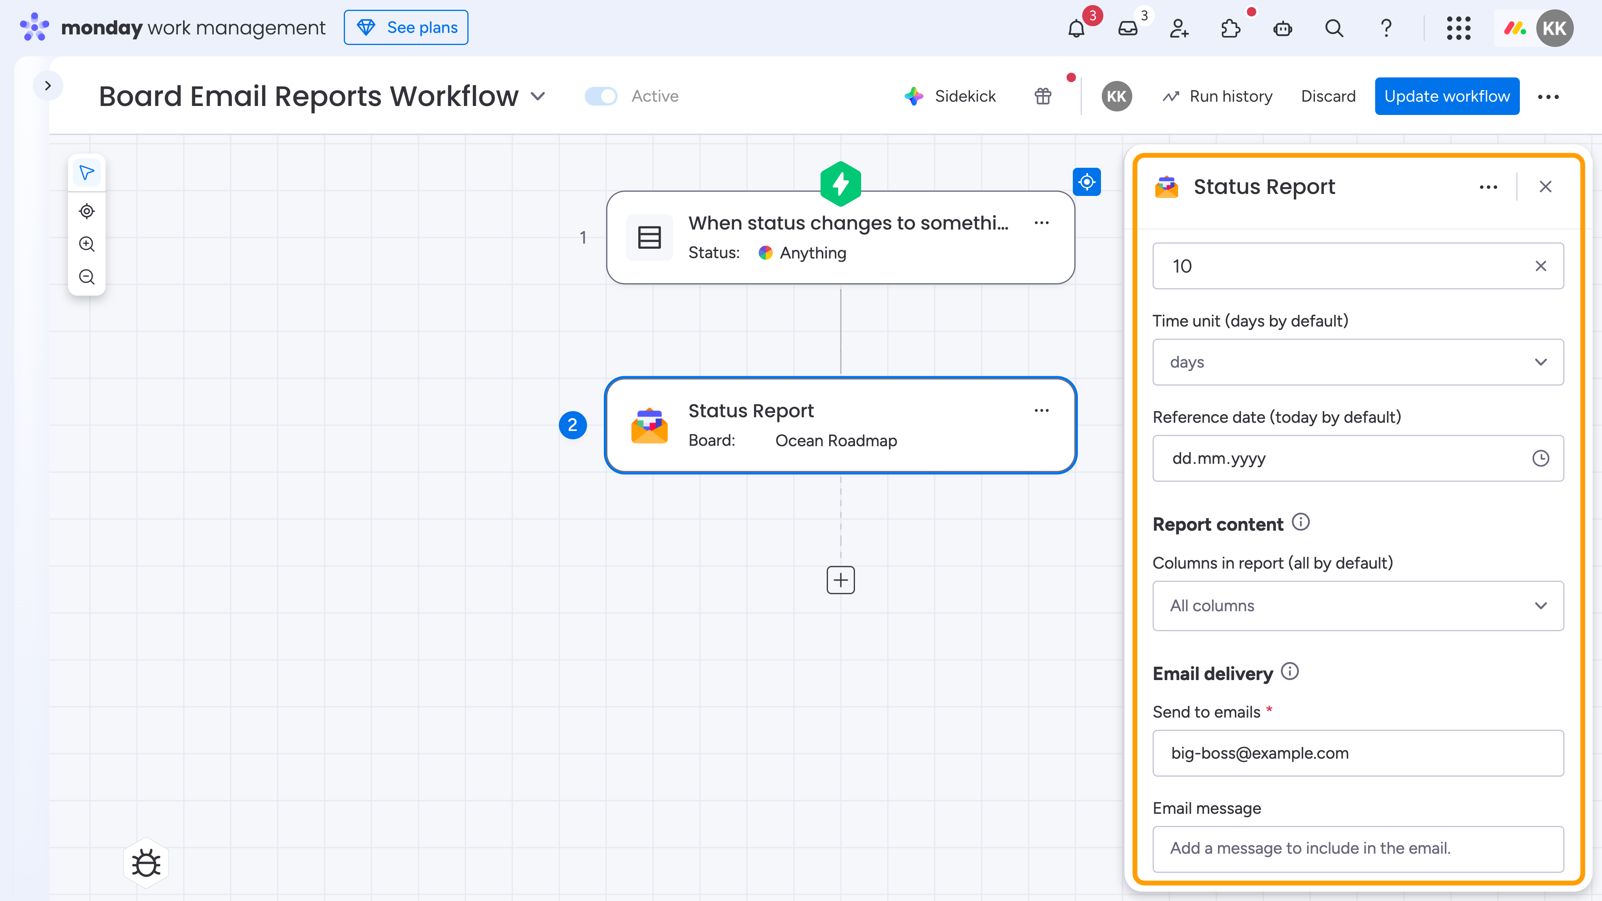Open the bug report icon
The width and height of the screenshot is (1602, 901).
point(146,863)
